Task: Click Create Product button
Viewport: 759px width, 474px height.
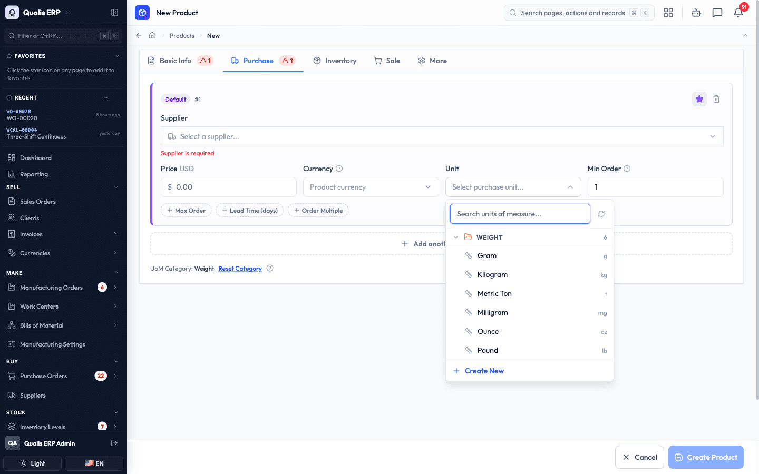Action: click(x=706, y=457)
